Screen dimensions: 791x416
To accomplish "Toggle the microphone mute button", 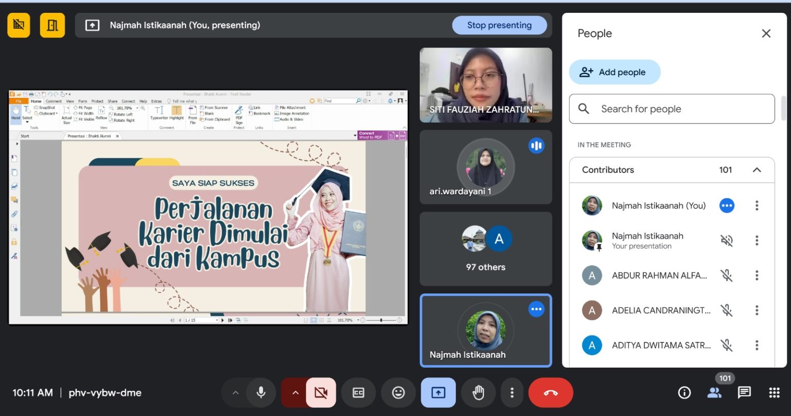I will coord(261,393).
